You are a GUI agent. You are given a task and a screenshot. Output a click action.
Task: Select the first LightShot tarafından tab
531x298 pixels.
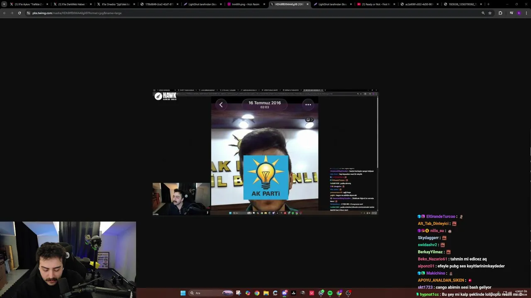[202, 4]
